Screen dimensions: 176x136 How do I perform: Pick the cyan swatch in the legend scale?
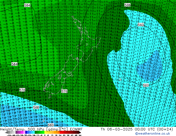34,132
